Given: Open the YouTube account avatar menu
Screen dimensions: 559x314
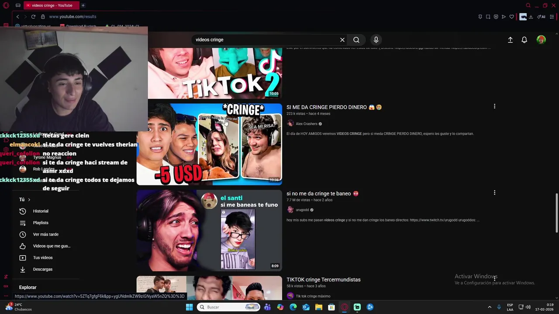Looking at the screenshot, I should coord(541,40).
